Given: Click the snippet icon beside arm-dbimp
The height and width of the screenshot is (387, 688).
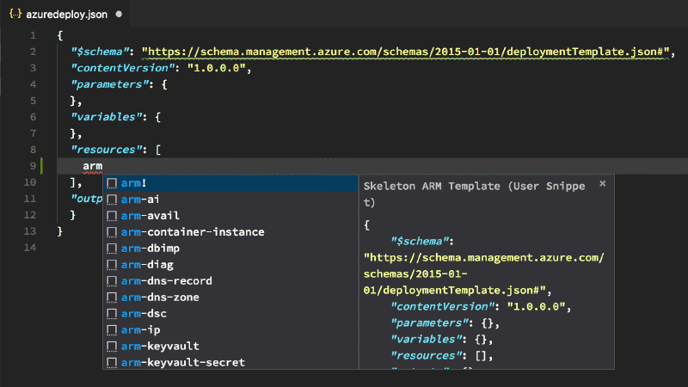Looking at the screenshot, I should pyautogui.click(x=112, y=249).
